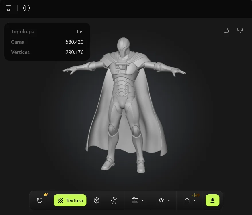Click the plug integration icon
The image size is (252, 215).
[161, 200]
